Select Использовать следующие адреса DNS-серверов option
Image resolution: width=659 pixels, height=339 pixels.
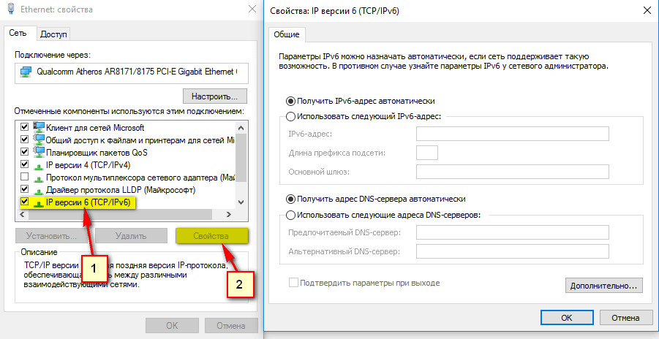(290, 215)
